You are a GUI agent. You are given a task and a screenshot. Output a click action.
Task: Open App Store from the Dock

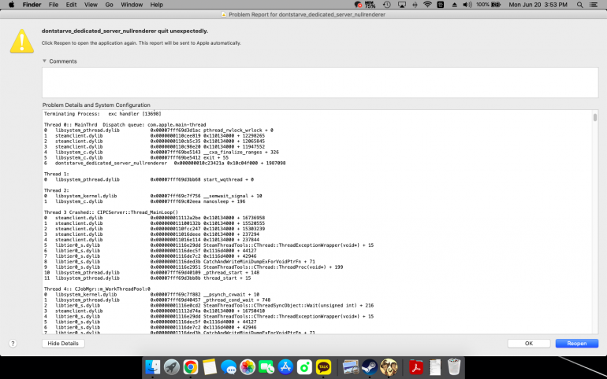tap(285, 367)
